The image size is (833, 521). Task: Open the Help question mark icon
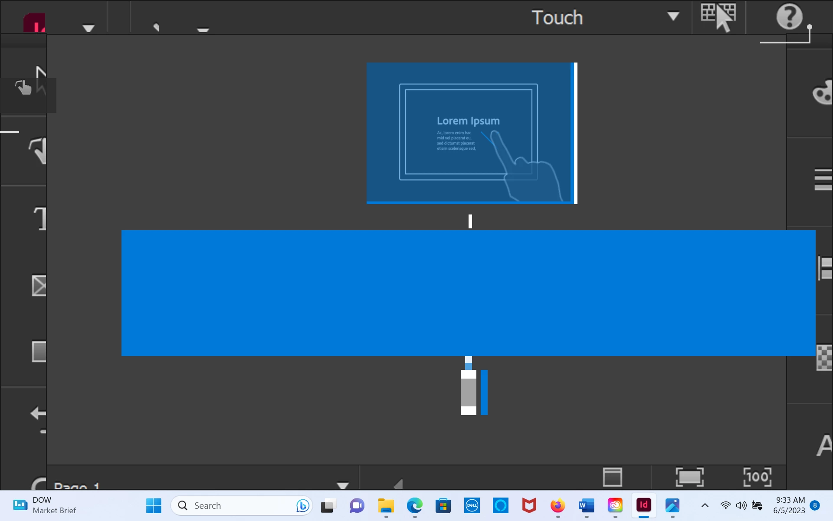tap(789, 16)
